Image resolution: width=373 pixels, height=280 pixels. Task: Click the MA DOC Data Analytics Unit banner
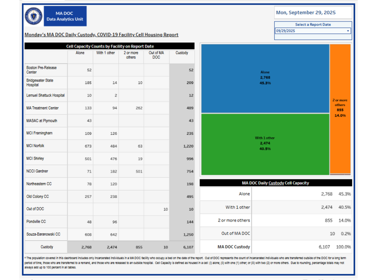coord(64,16)
